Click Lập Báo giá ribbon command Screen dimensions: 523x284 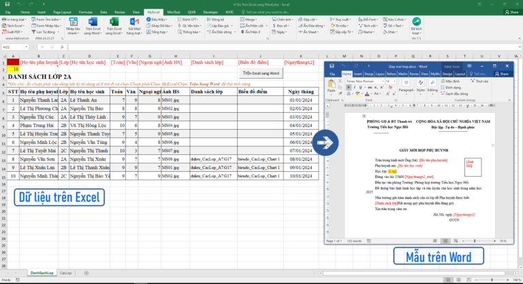pyautogui.click(x=219, y=26)
